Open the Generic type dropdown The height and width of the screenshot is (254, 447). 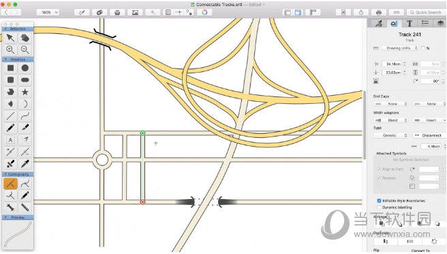(x=390, y=136)
